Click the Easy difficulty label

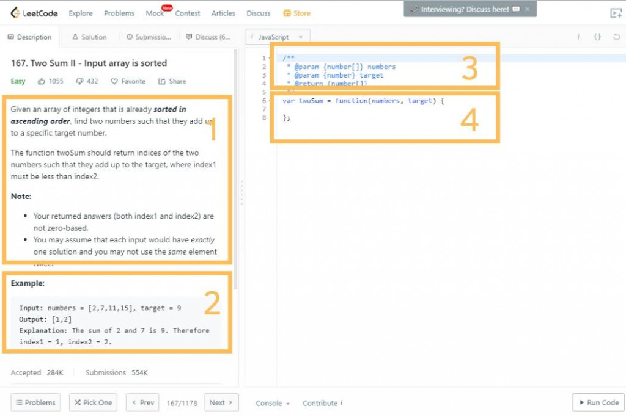click(18, 81)
